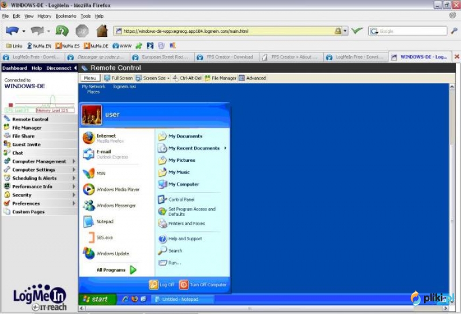Launch MSN butterfly icon
Image resolution: width=461 pixels, height=314 pixels.
pyautogui.click(x=89, y=173)
